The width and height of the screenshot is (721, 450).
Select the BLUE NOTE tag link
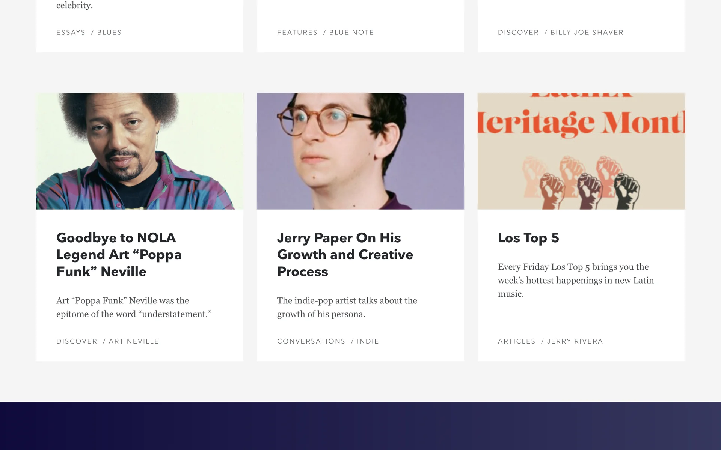pos(351,33)
